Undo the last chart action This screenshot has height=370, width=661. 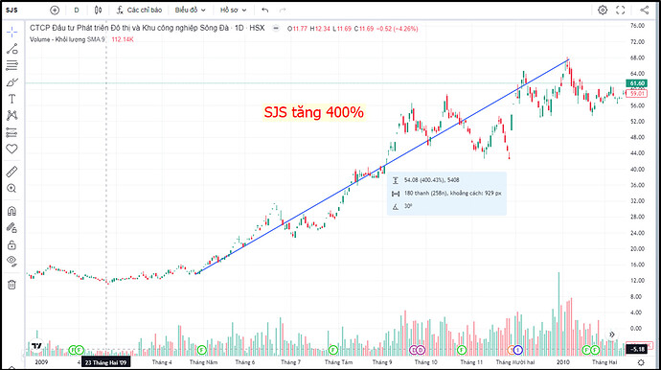pyautogui.click(x=264, y=10)
